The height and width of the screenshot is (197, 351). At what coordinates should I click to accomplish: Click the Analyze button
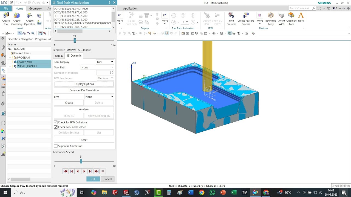(x=84, y=109)
